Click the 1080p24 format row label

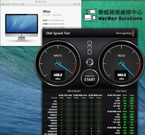point(53,115)
